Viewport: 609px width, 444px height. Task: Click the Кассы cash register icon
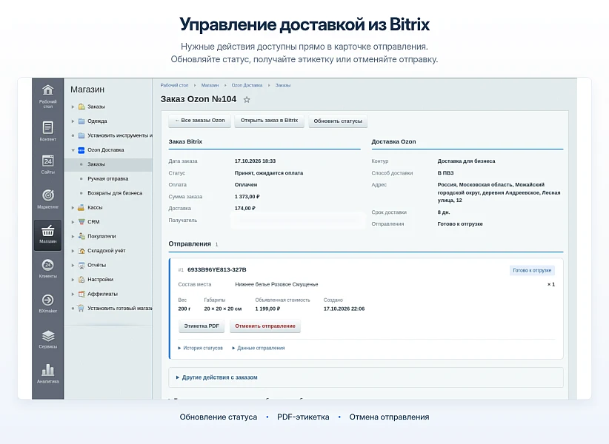click(81, 207)
